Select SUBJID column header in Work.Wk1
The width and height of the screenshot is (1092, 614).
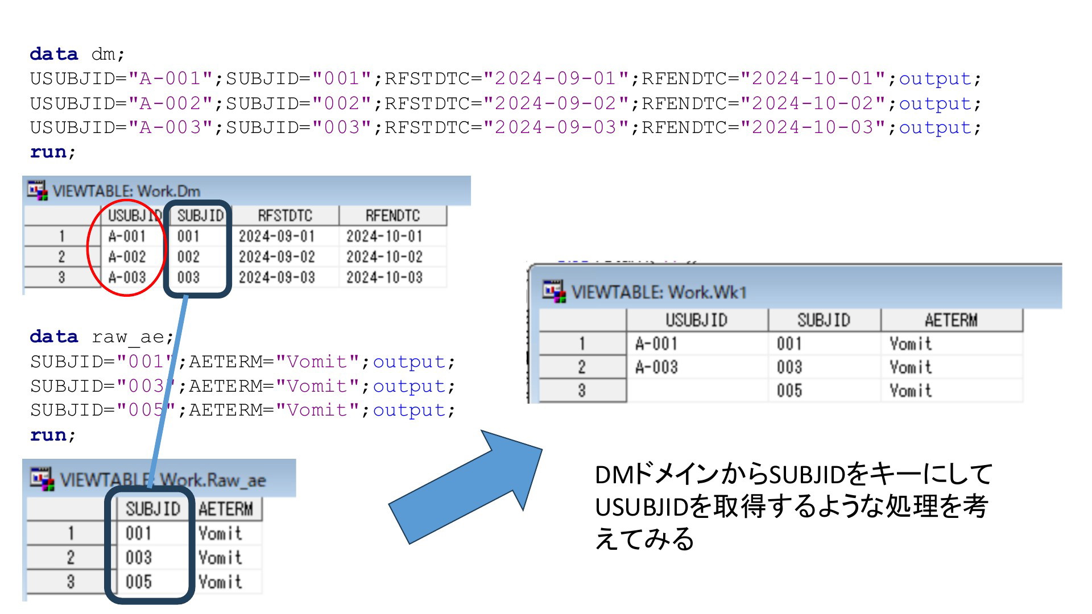[824, 320]
